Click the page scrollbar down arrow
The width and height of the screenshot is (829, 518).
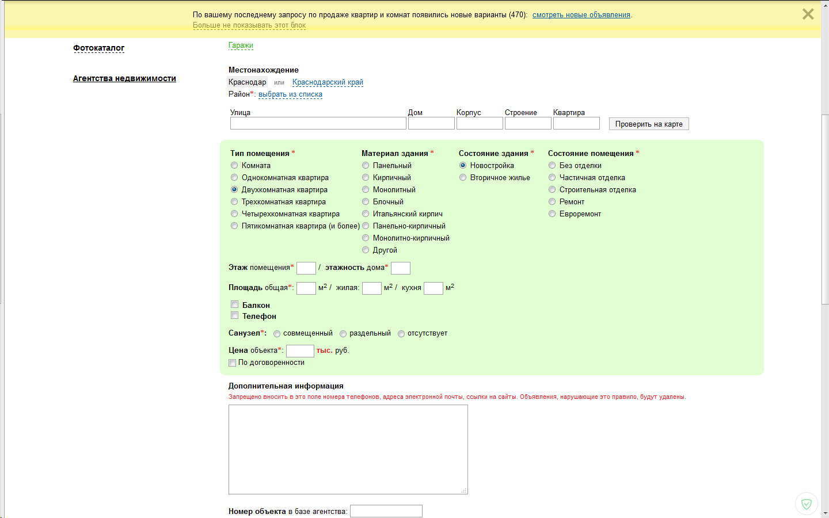(x=825, y=513)
